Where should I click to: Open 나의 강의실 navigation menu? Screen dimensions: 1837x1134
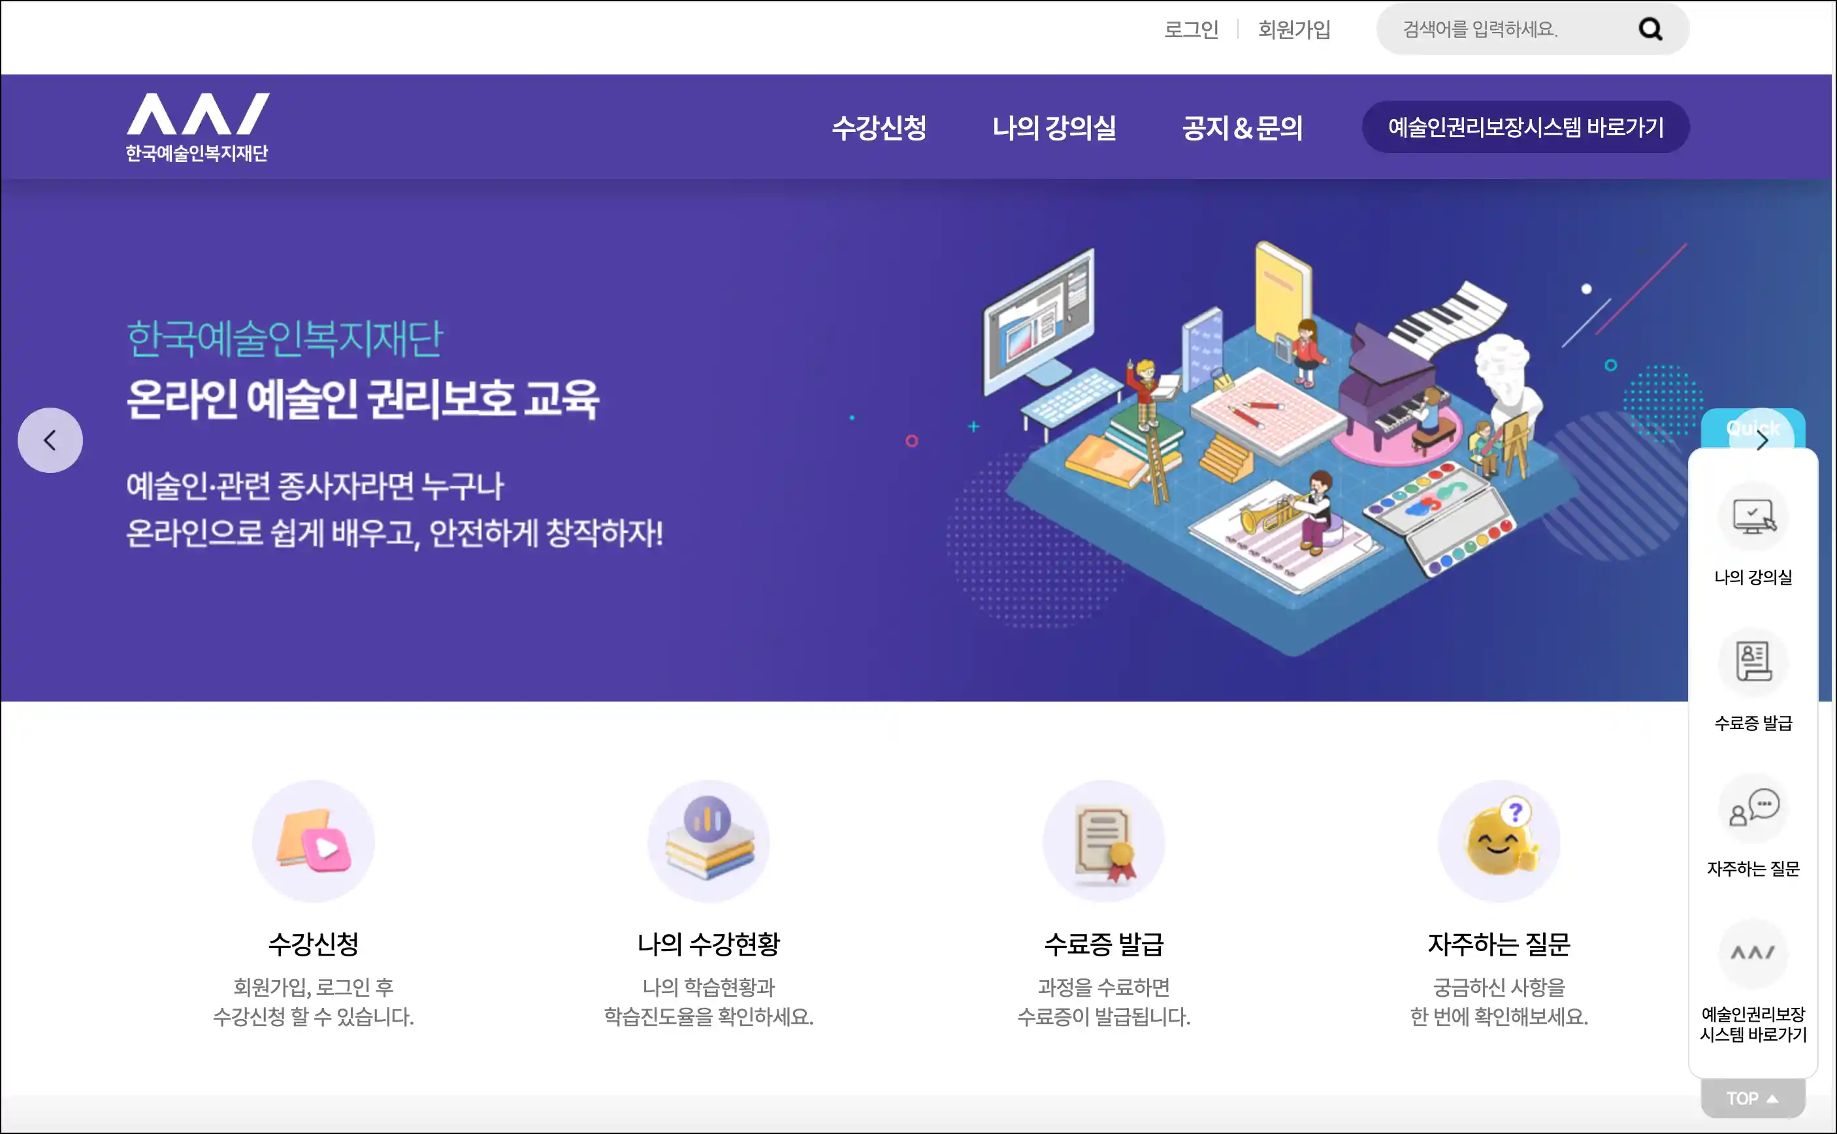click(1054, 127)
